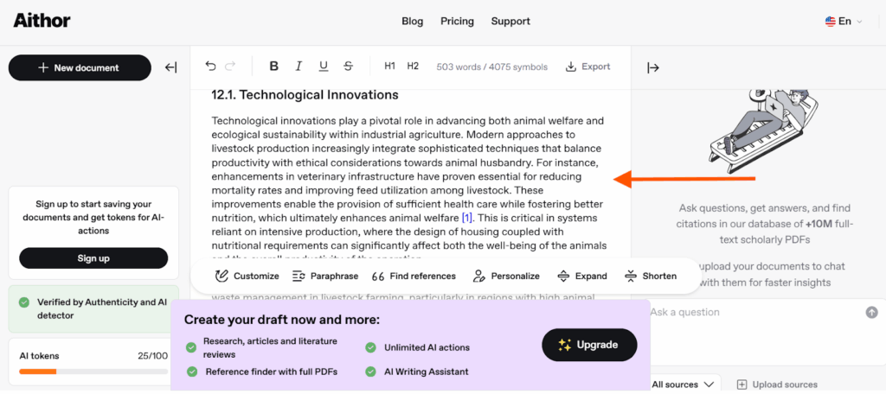Click the redo arrow icon

[230, 67]
